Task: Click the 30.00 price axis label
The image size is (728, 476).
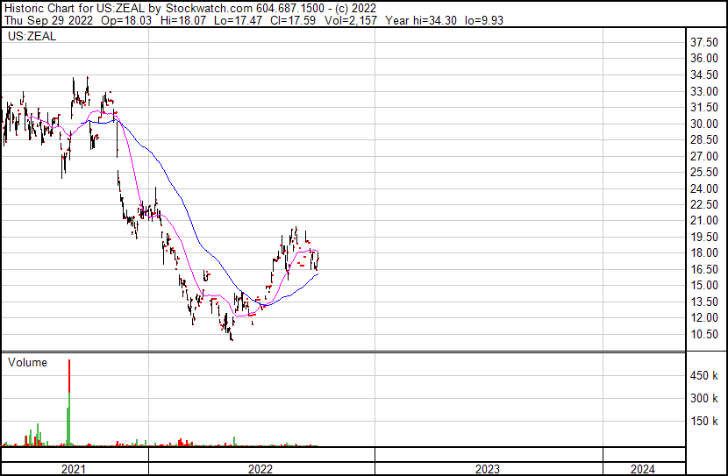Action: click(x=703, y=124)
